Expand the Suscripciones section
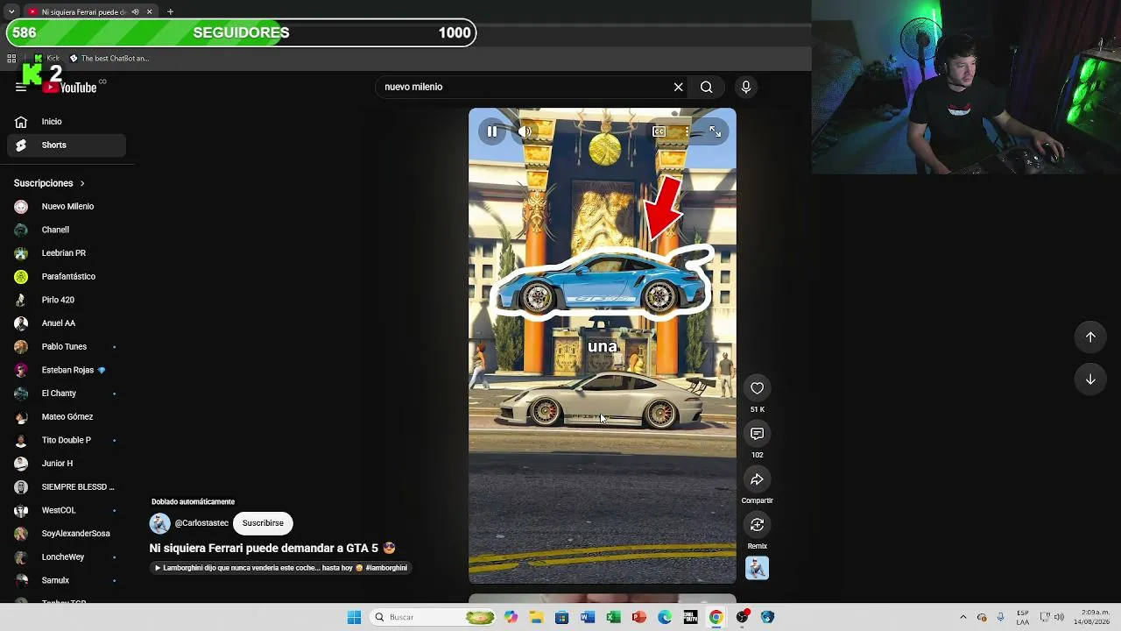Screen dimensions: 1121x631 pos(49,183)
